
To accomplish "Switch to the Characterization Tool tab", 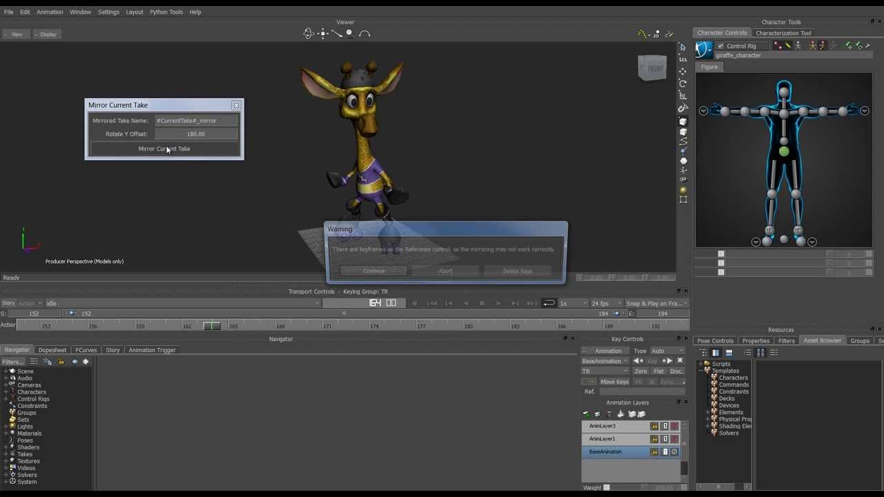I will pyautogui.click(x=783, y=33).
